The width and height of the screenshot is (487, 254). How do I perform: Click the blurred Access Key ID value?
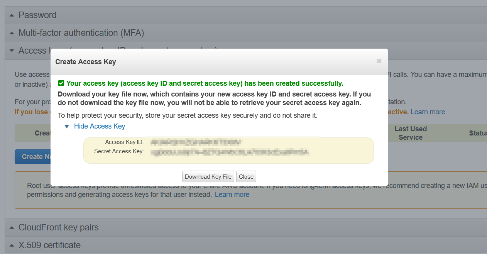click(196, 142)
